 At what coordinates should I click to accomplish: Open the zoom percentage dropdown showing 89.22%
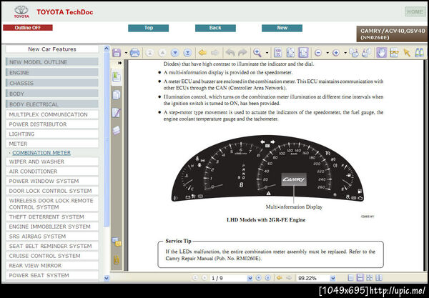click(332, 278)
